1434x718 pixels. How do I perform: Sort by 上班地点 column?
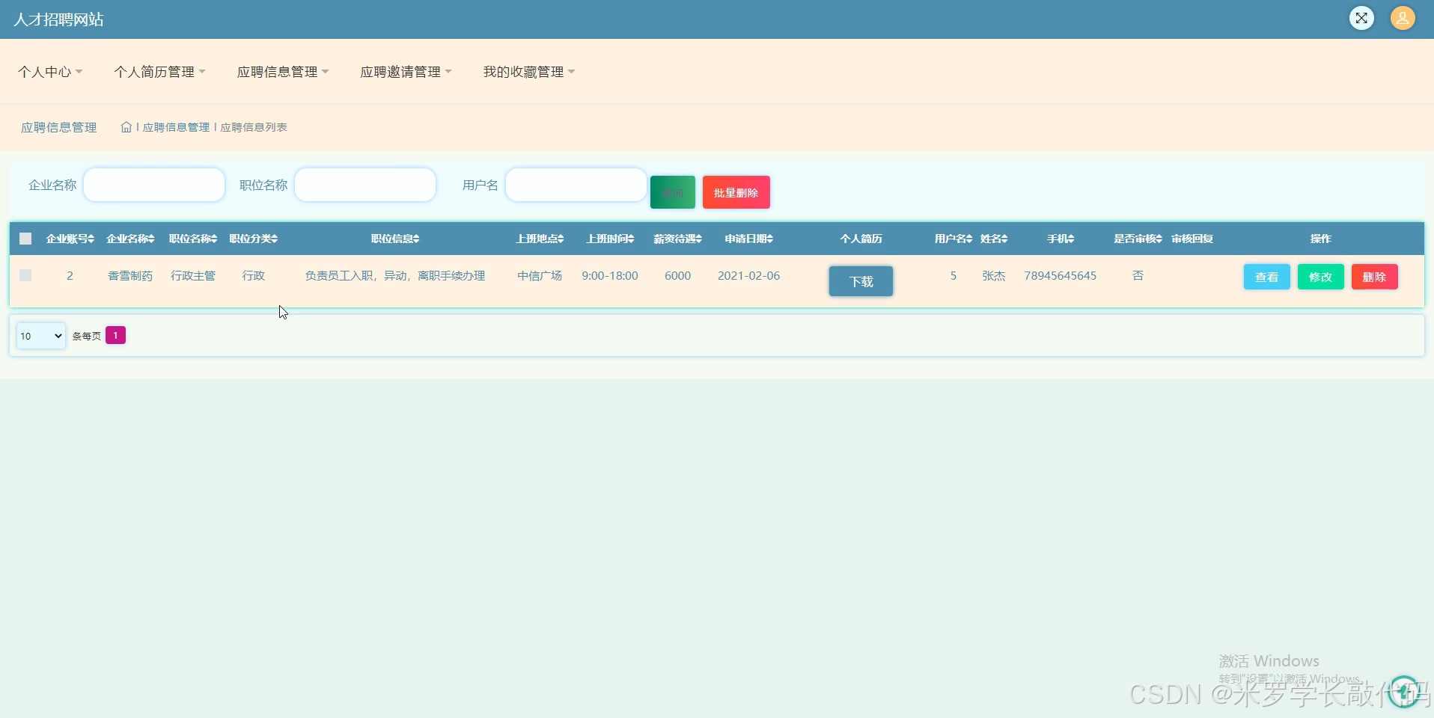pos(540,239)
